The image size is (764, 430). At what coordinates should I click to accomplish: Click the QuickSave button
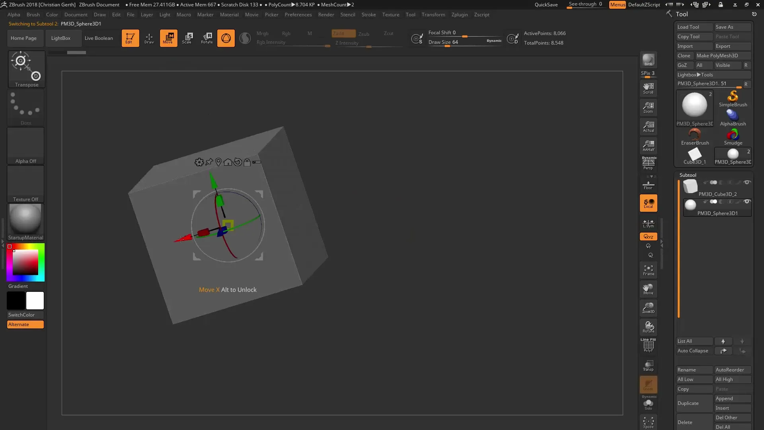546,5
